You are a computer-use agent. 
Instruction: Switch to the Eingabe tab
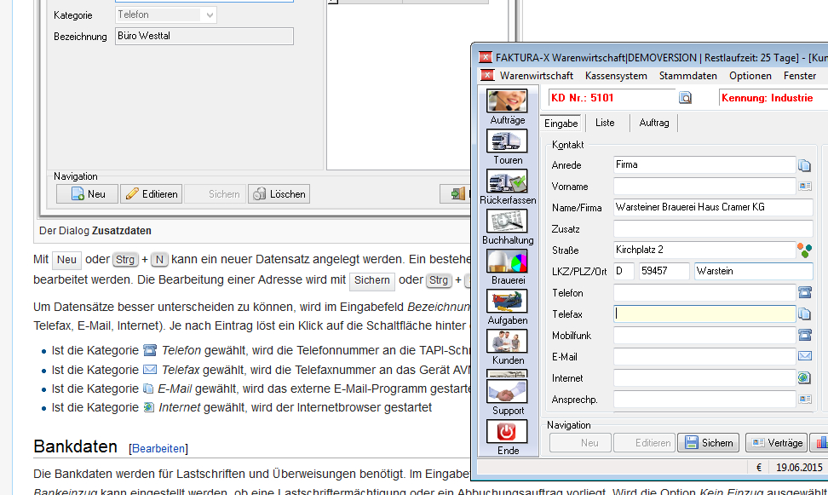pos(561,123)
